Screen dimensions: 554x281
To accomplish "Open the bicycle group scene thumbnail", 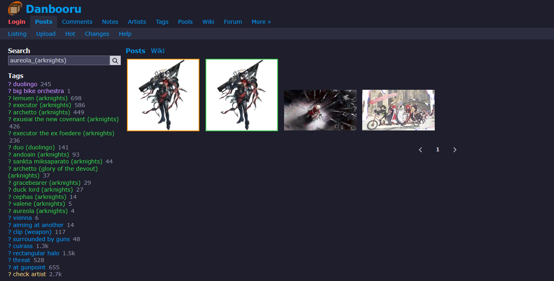I will point(398,110).
